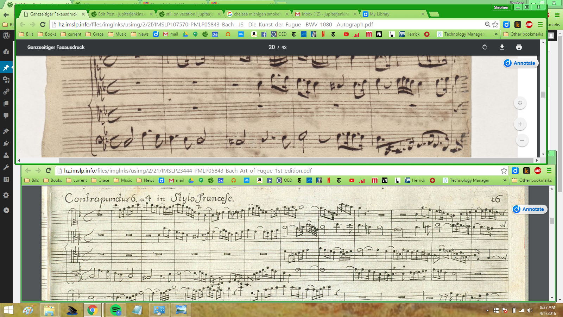The image size is (563, 317).
Task: Expand bookmarks overflow chevron in top window
Action: pyautogui.click(x=496, y=34)
